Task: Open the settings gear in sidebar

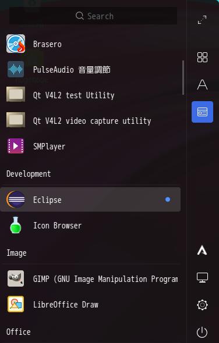Action: tap(202, 305)
